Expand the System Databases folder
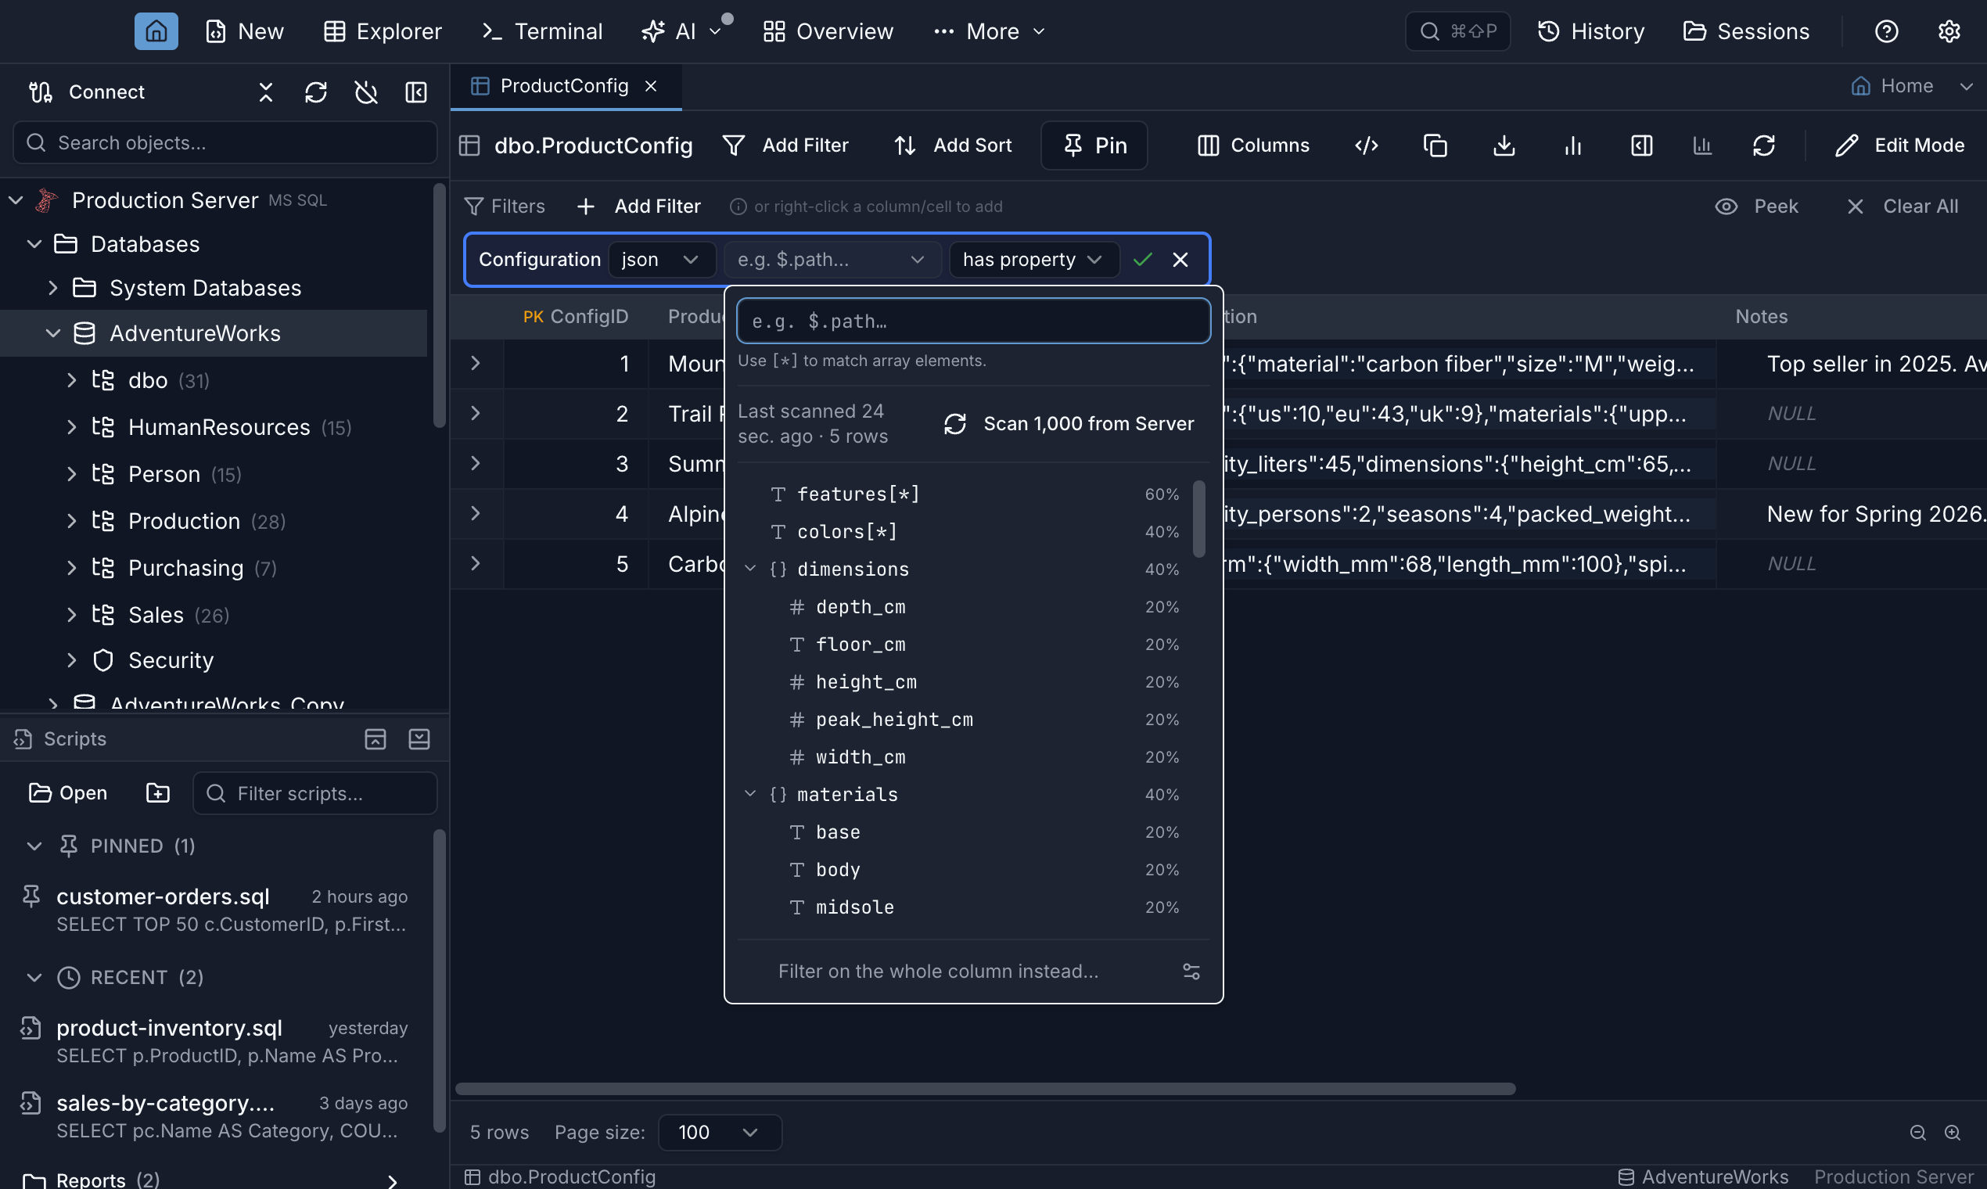The height and width of the screenshot is (1189, 1987). pyautogui.click(x=53, y=288)
